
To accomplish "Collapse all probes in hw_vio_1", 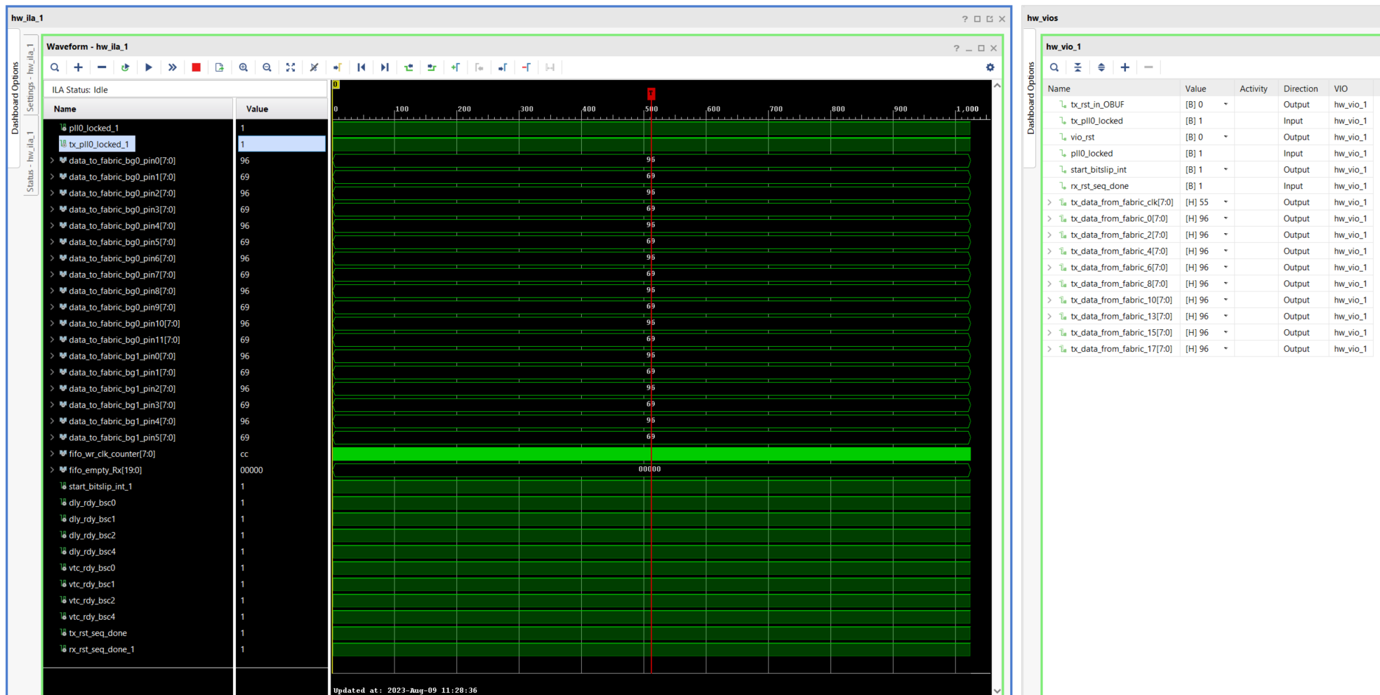I will tap(1078, 67).
